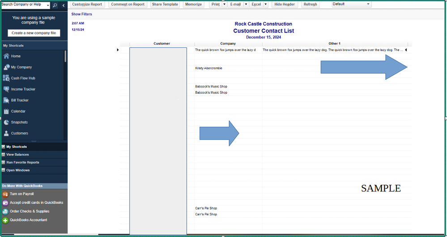The width and height of the screenshot is (447, 237).
Task: Click Order Checks & Supplies icon
Action: coord(5,212)
